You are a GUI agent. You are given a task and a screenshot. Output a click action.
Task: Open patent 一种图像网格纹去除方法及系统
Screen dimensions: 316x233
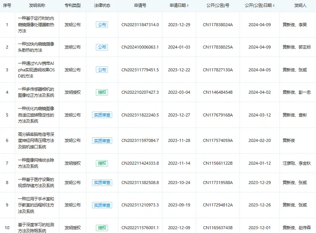pos(36,163)
